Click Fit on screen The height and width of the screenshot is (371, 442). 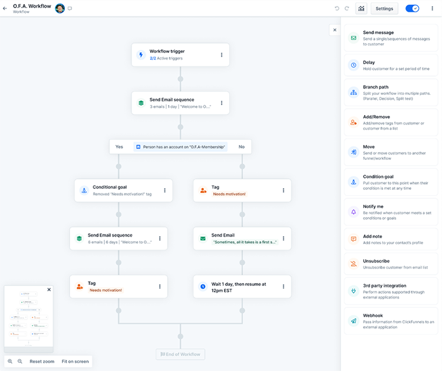click(x=75, y=362)
